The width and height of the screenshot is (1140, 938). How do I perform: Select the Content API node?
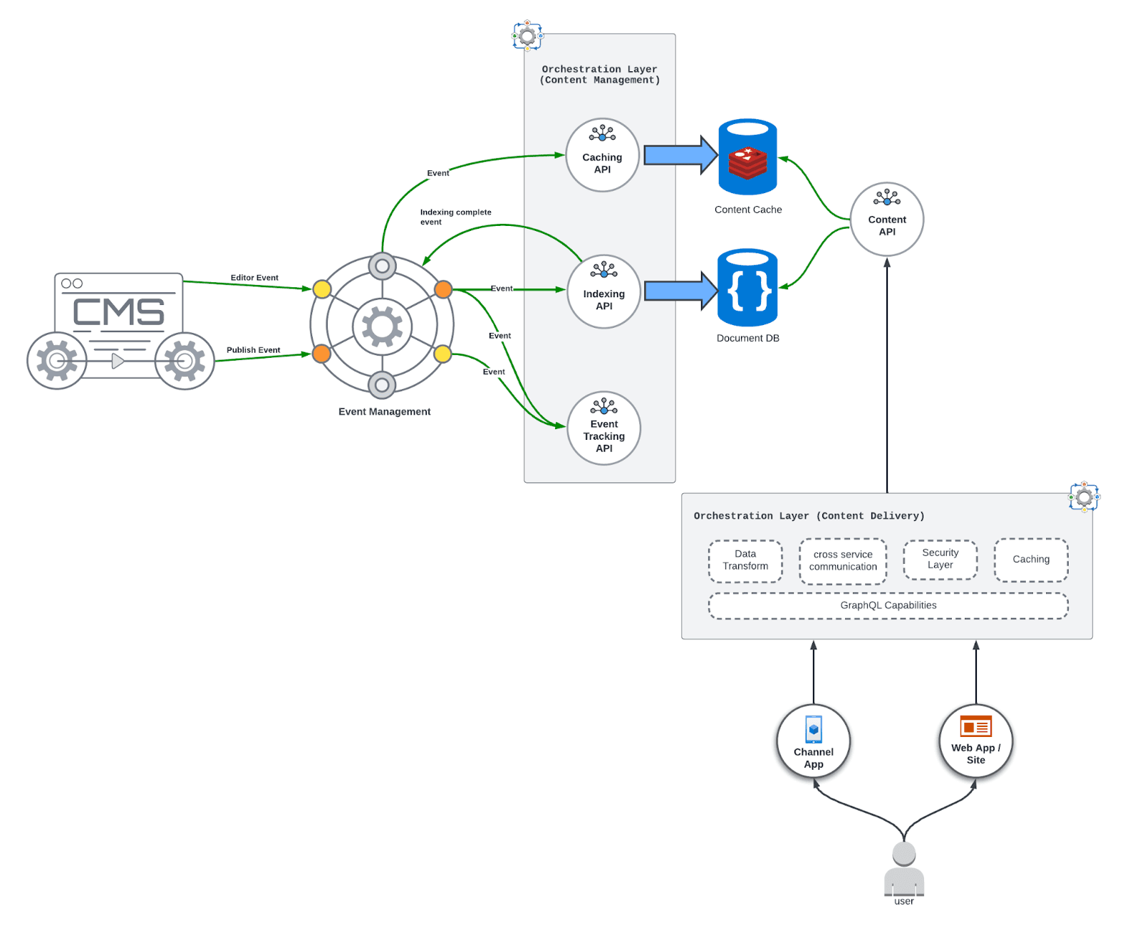886,220
